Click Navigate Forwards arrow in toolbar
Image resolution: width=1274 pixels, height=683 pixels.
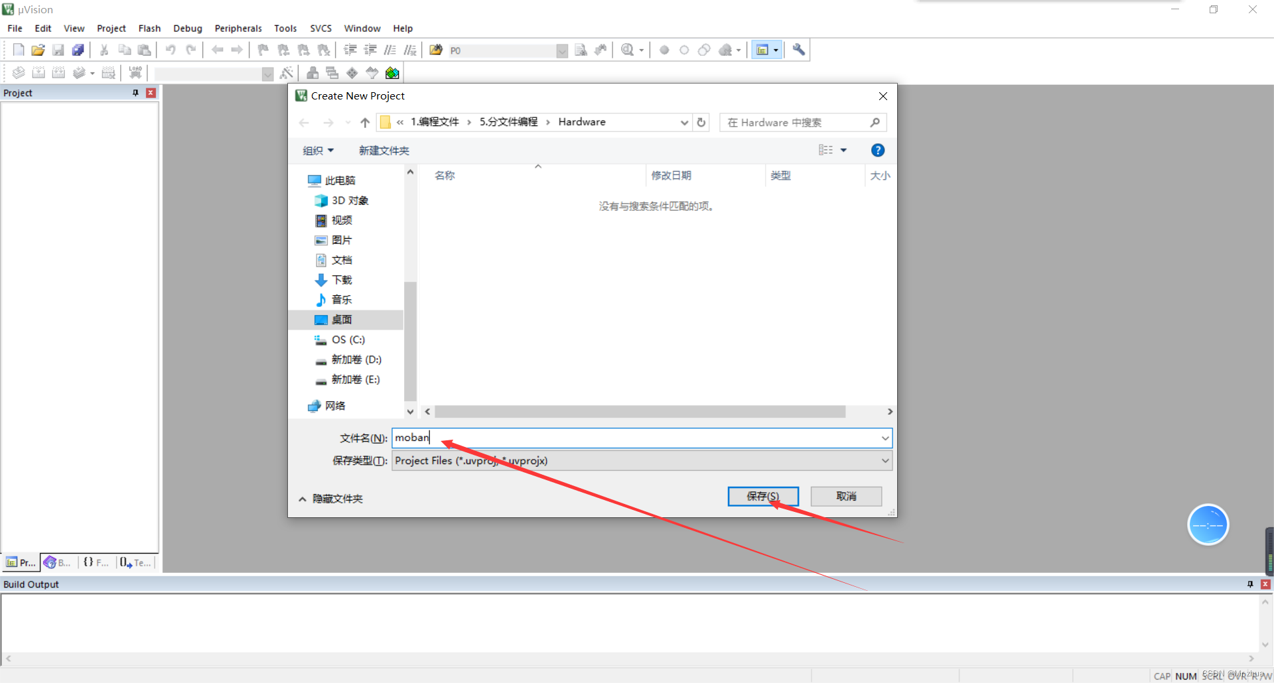tap(237, 50)
